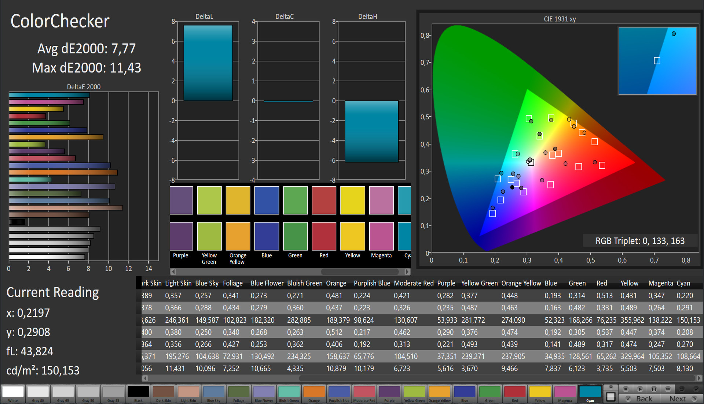Click the up-arrow expander above the white square
This screenshot has height=404, width=704.
point(611,387)
